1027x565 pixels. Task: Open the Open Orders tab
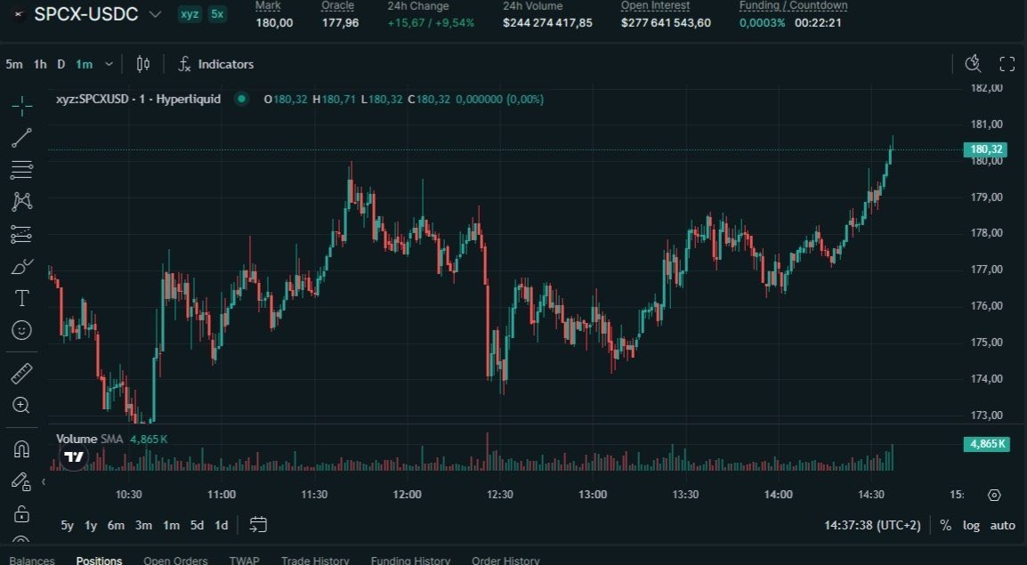tap(175, 561)
